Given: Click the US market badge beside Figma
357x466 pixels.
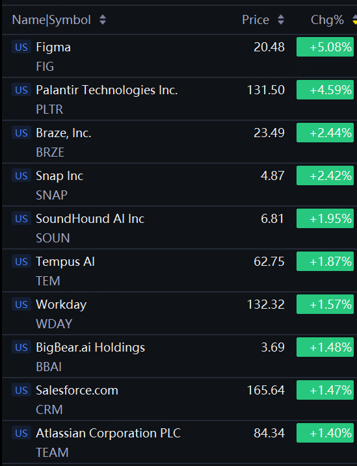Looking at the screenshot, I should 21,47.
